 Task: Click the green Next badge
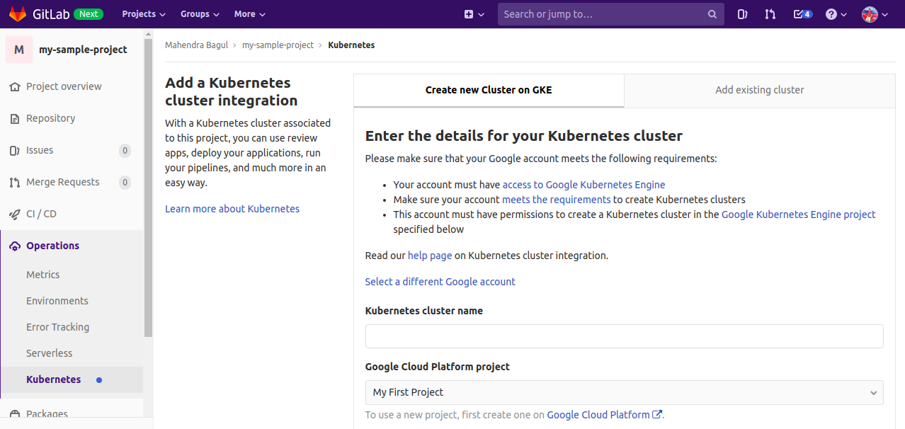click(x=89, y=14)
